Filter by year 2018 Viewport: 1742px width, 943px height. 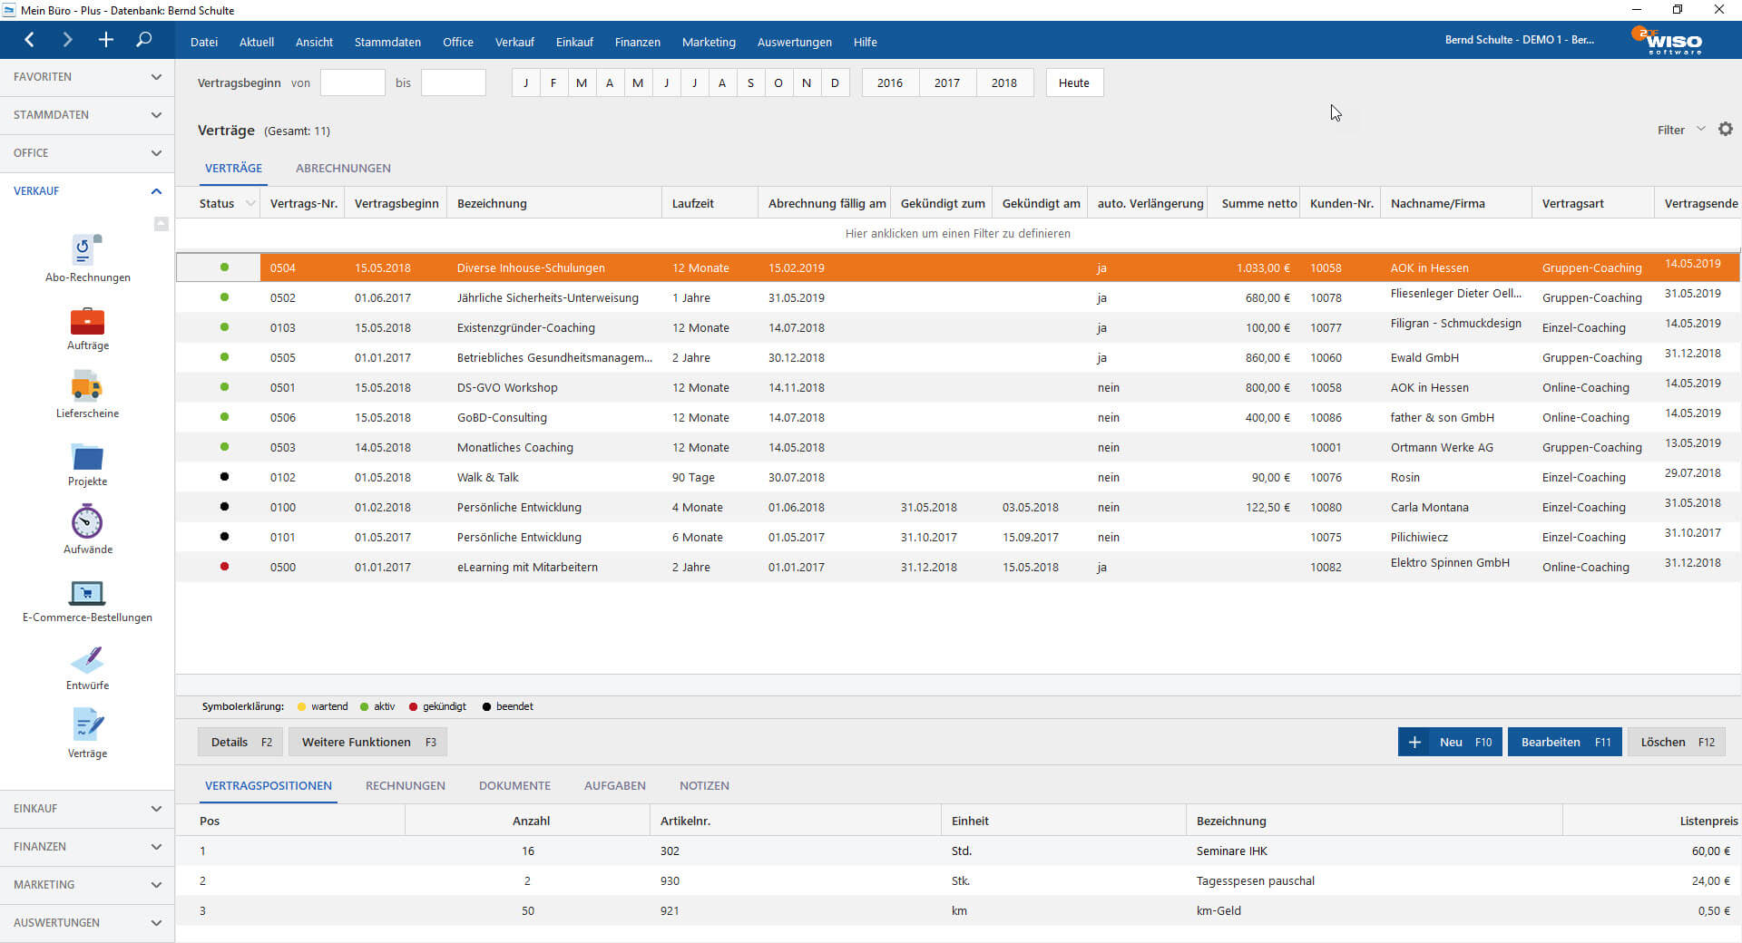1004,83
